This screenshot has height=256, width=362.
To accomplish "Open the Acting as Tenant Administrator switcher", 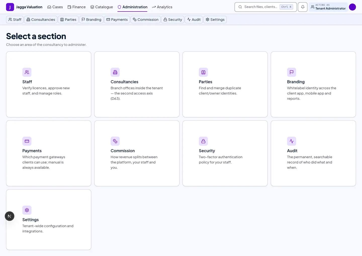I will pyautogui.click(x=328, y=7).
